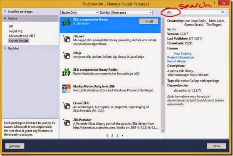Click the zlib.redist dependency entry

187,90
